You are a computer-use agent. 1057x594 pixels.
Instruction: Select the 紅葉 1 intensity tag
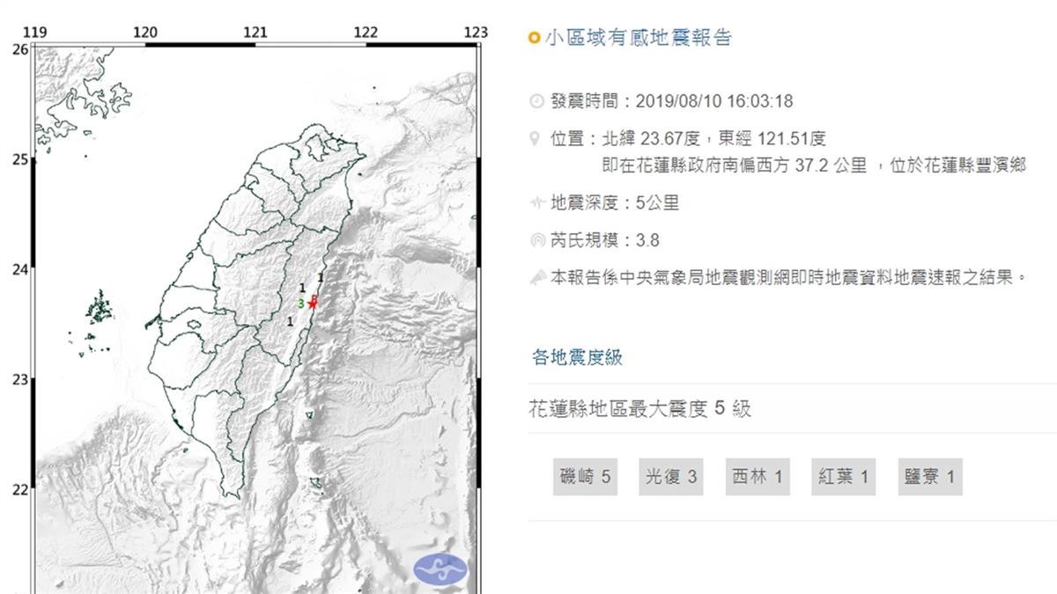click(x=843, y=477)
